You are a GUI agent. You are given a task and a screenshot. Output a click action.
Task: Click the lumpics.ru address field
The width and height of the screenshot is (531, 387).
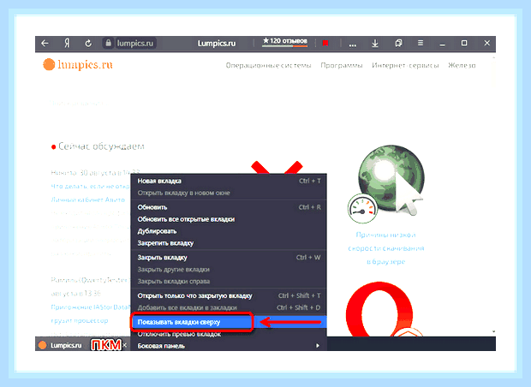[134, 44]
